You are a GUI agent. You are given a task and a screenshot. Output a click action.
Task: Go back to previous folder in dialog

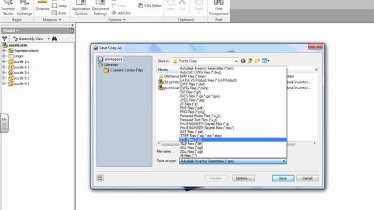coord(243,61)
